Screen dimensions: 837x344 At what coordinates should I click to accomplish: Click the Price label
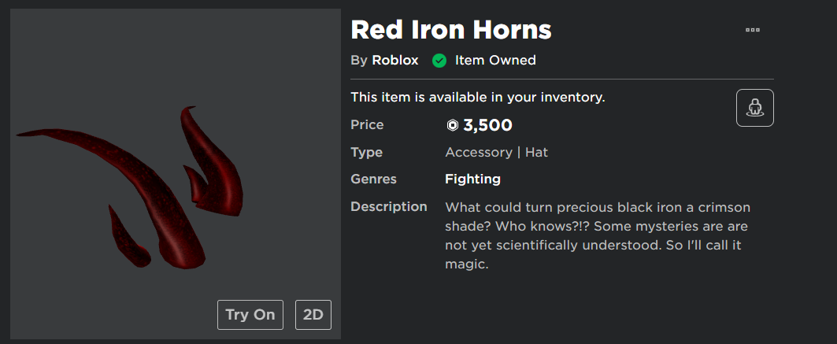[x=367, y=125]
